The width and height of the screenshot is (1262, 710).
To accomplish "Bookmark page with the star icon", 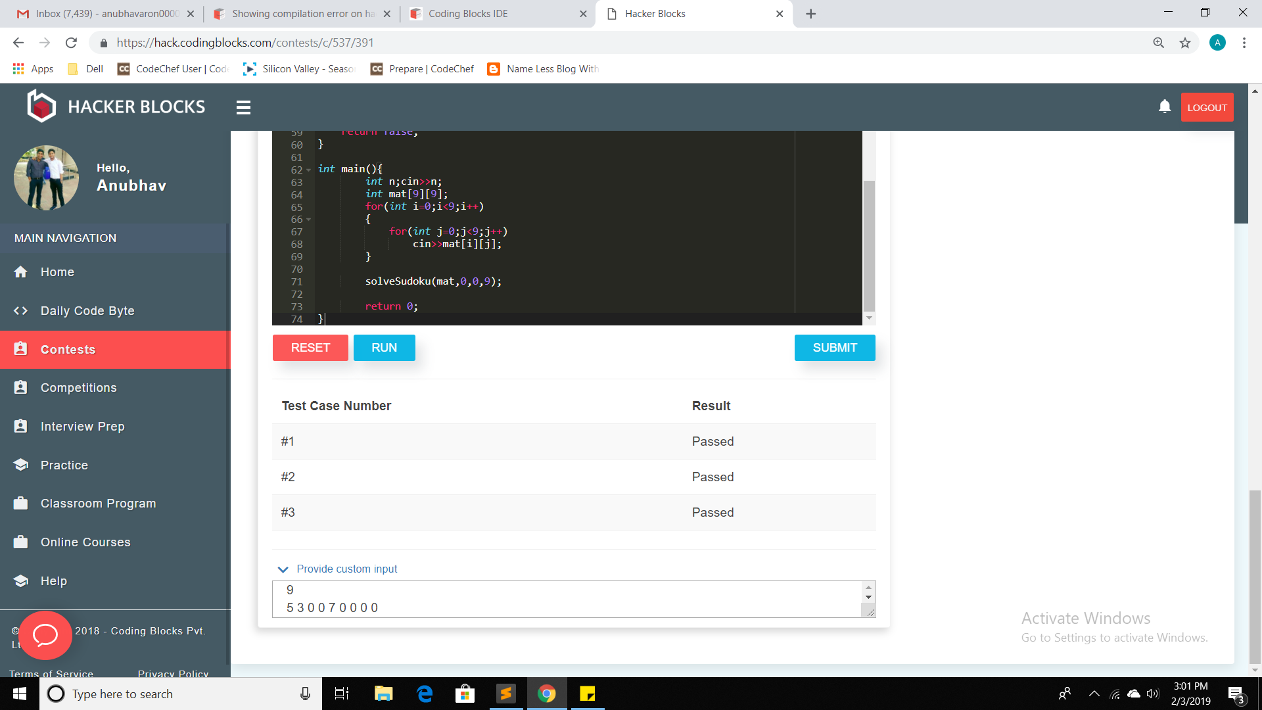I will coord(1185,43).
